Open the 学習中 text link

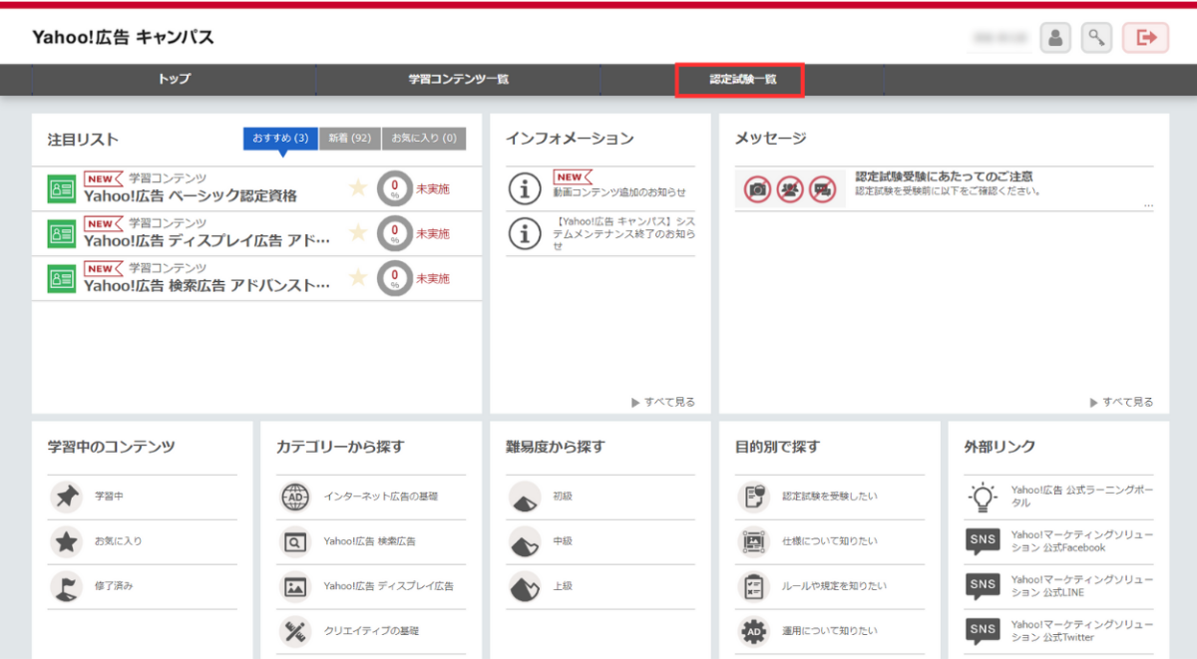[110, 496]
